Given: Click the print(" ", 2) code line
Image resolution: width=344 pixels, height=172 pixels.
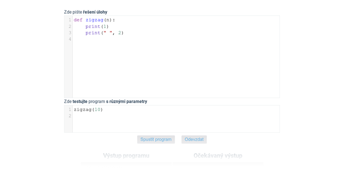Looking at the screenshot, I should click(104, 33).
